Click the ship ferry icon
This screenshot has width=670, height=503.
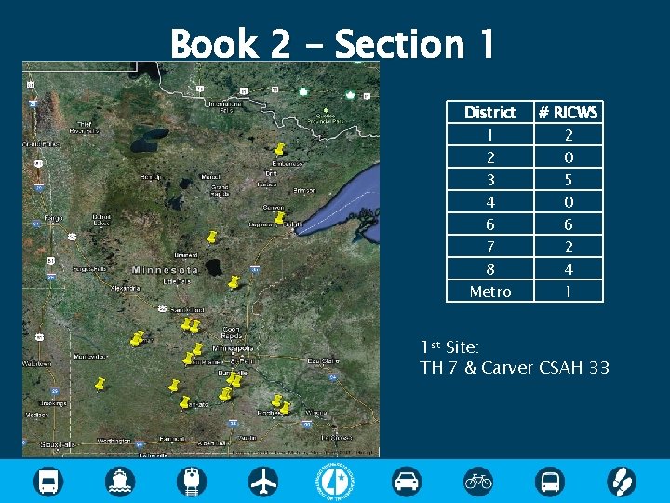point(120,483)
